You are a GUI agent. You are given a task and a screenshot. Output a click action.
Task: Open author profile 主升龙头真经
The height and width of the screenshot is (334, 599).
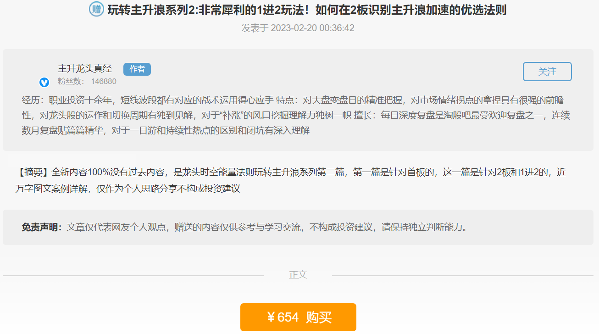85,69
